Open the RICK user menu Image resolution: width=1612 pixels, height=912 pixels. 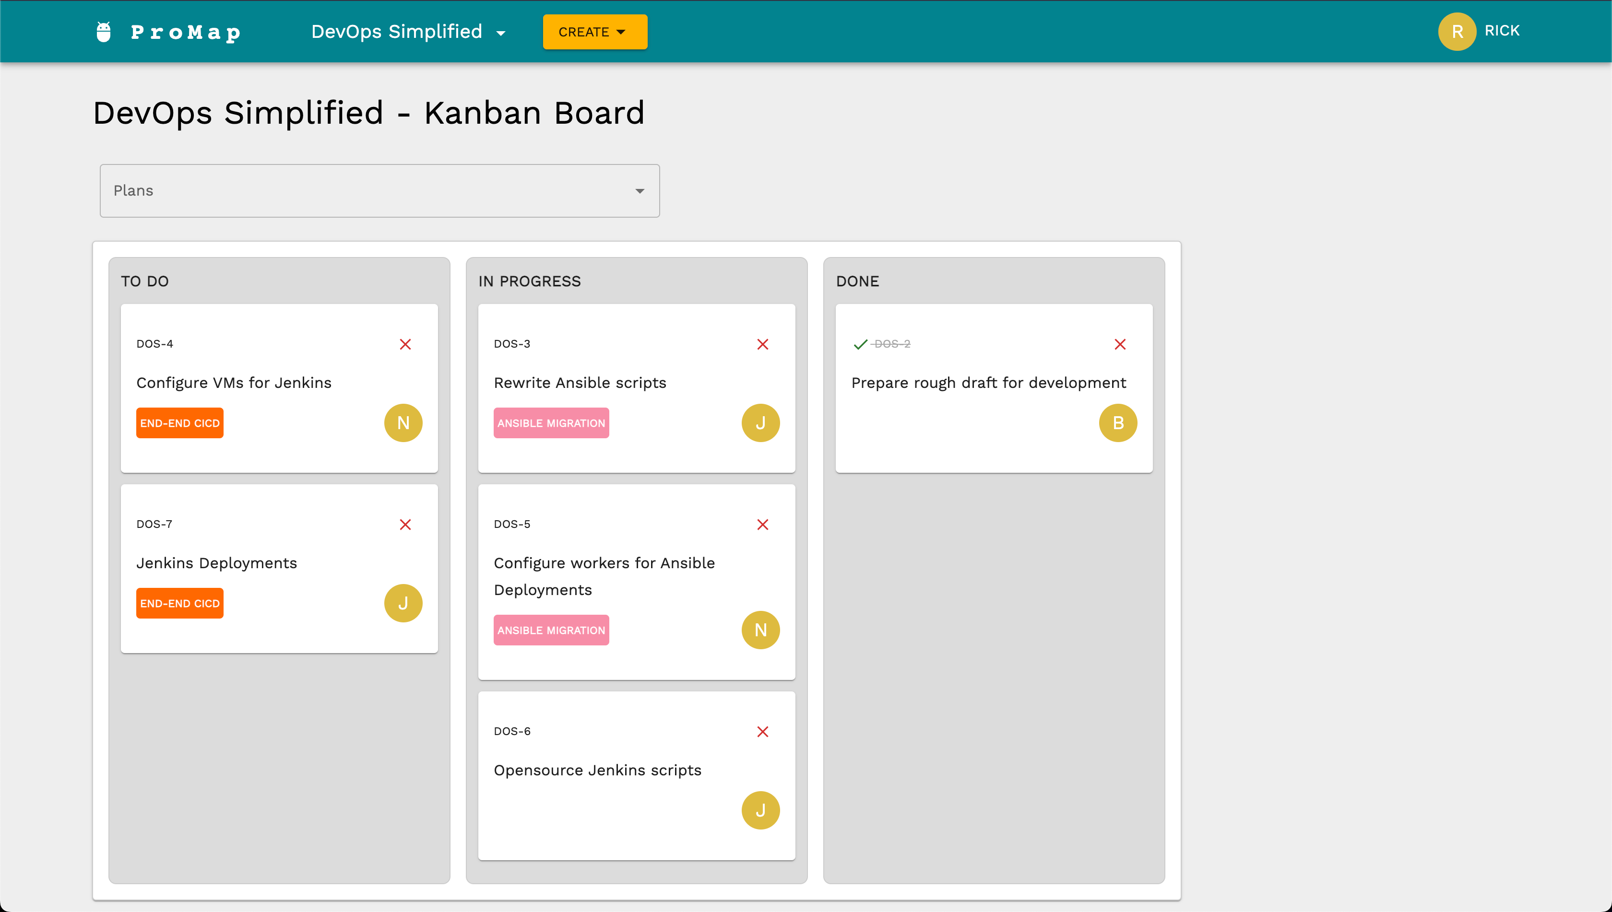(1479, 31)
